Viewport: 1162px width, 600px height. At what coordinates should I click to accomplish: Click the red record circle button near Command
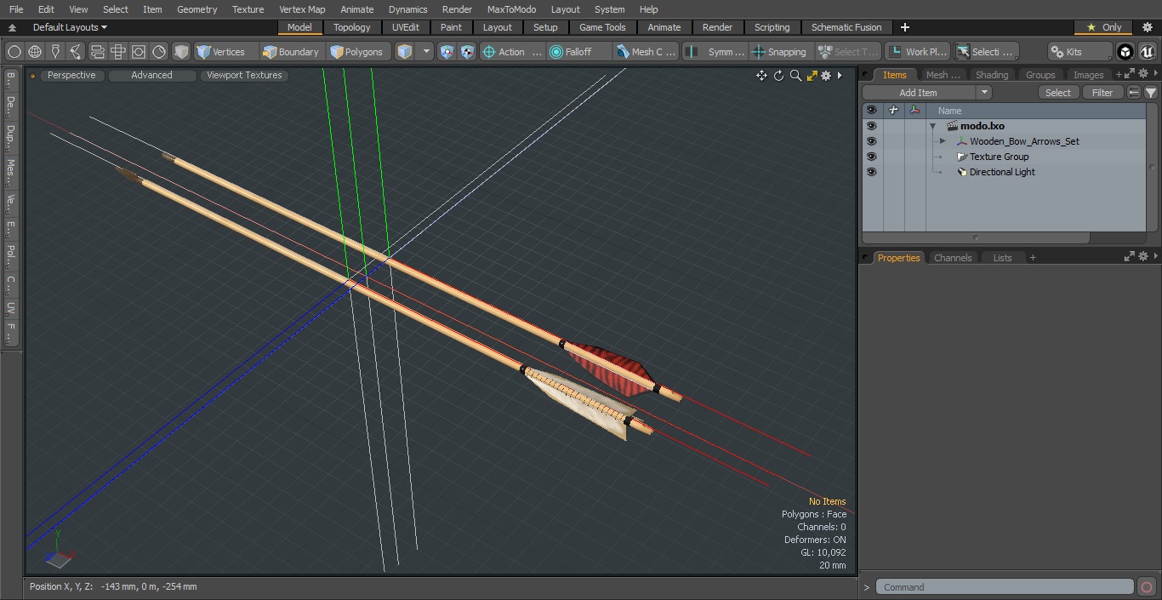click(1146, 587)
